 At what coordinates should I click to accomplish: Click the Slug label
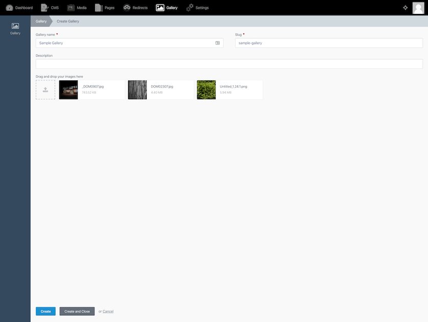[239, 35]
